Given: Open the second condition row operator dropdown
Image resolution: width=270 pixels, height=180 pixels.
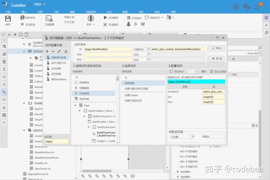Looking at the screenshot, I should (148, 54).
